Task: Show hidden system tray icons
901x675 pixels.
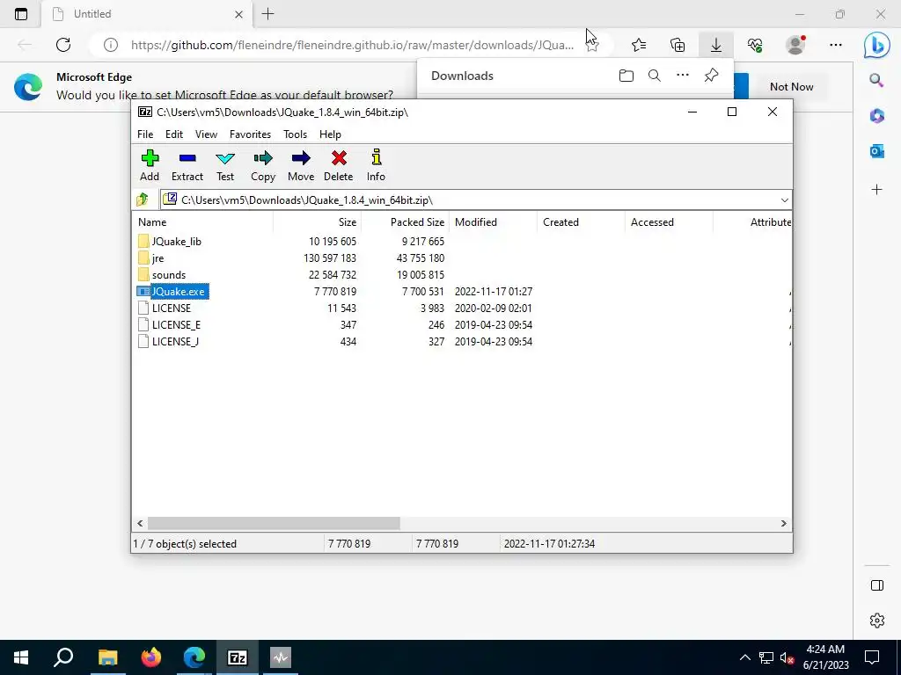Action: (x=744, y=657)
